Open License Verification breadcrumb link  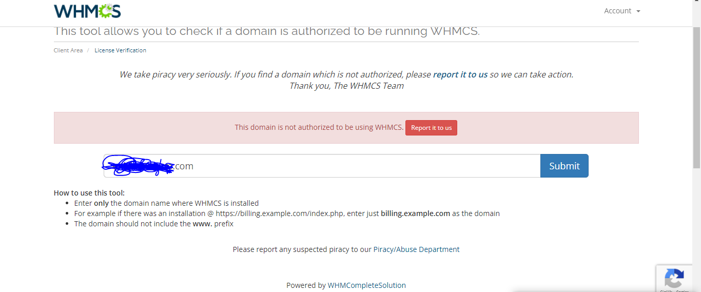(x=120, y=50)
